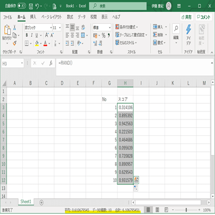The image size is (215, 215).
Task: Click the Cut scissors icon
Action: pyautogui.click(x=15, y=28)
